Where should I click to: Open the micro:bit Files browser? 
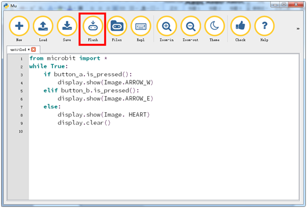117,26
